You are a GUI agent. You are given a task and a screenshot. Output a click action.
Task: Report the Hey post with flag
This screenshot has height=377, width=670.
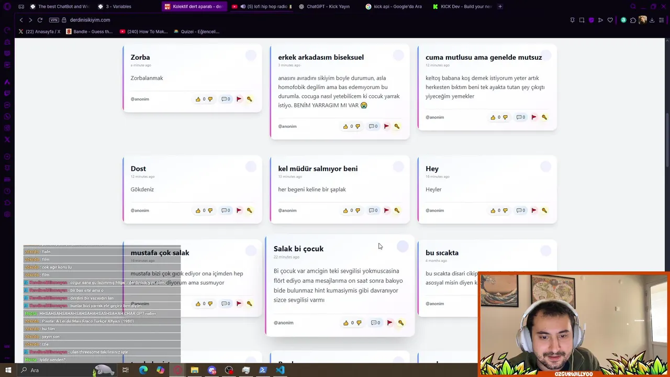tap(534, 210)
